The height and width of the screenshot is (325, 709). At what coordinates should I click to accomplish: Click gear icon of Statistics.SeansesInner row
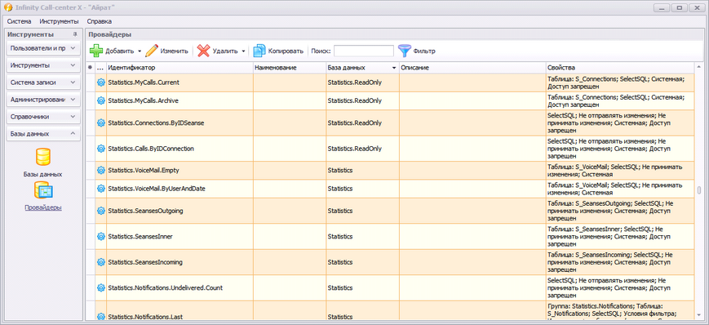[101, 236]
